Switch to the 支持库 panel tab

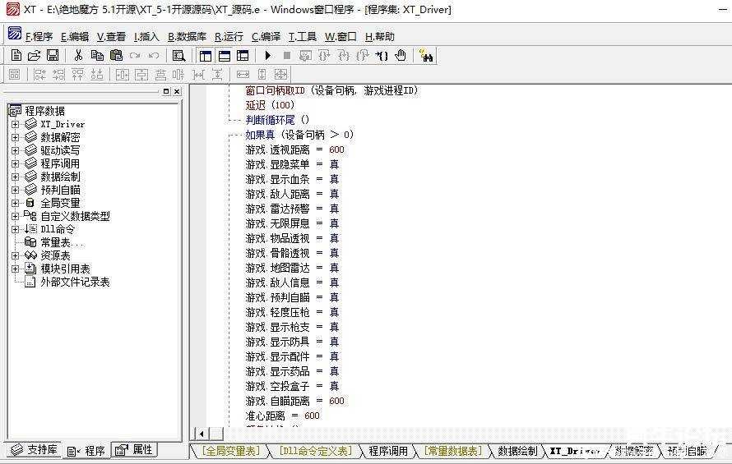pos(34,449)
